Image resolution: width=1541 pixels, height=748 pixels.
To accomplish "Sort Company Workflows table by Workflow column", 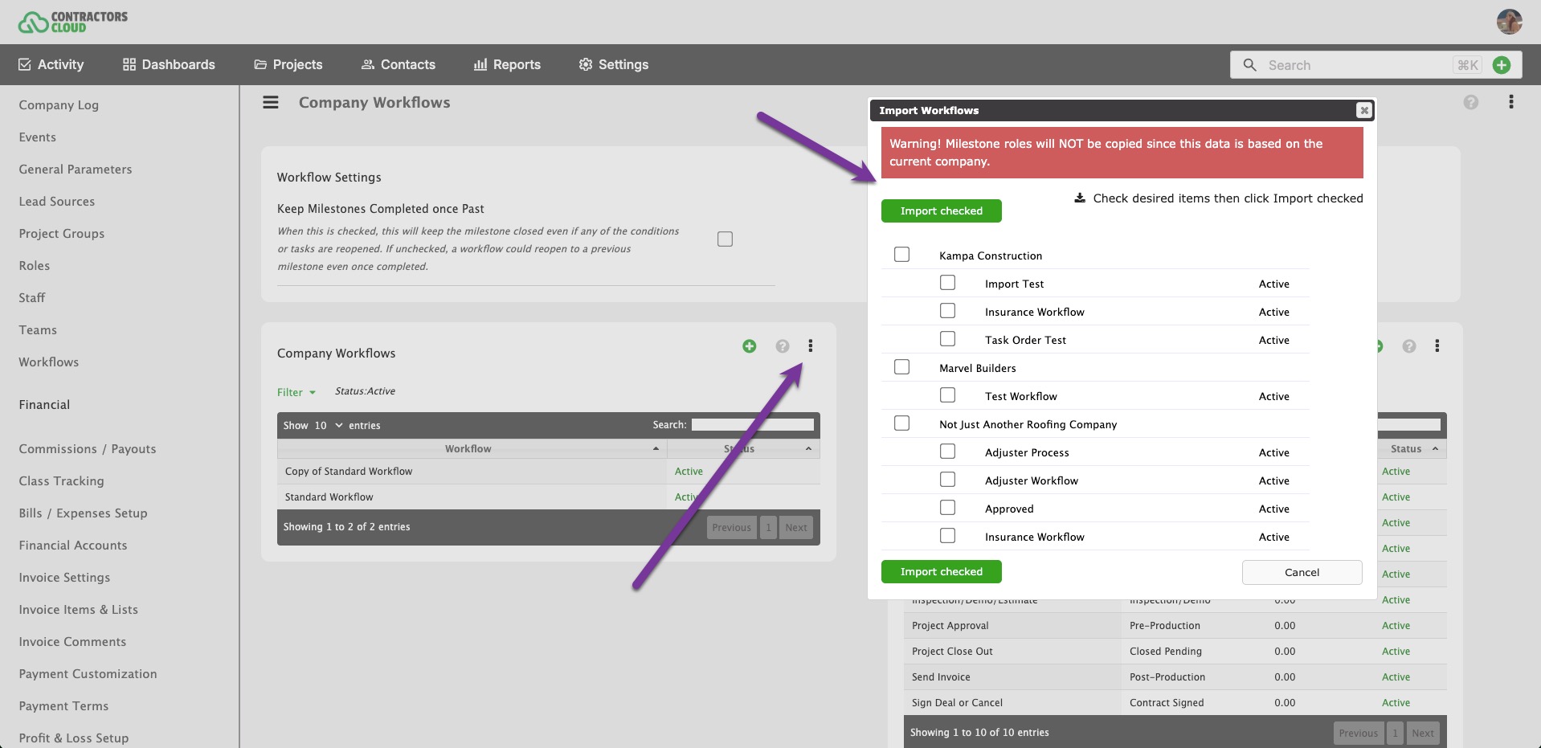I will tap(472, 449).
